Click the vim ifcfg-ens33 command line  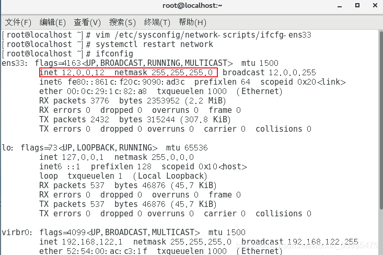203,35
